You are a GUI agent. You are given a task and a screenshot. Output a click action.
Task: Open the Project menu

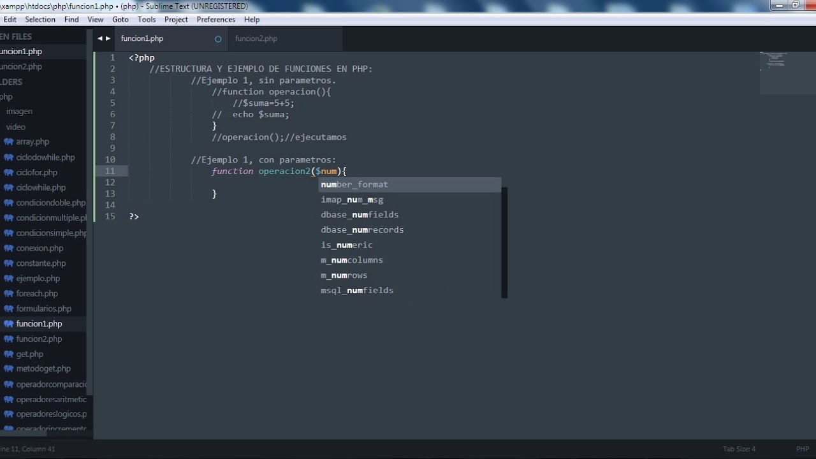coord(176,19)
